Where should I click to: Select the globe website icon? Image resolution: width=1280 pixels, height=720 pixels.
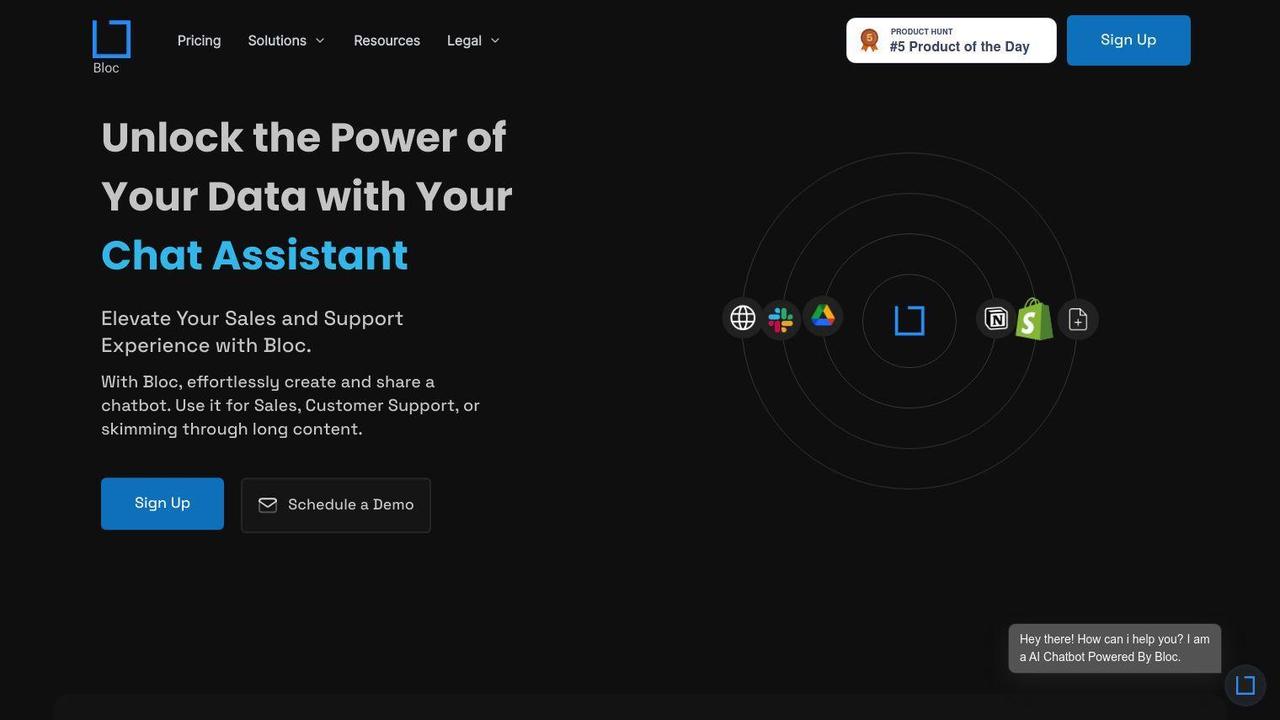743,317
